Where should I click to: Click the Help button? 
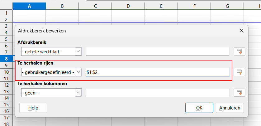pyautogui.click(x=33, y=108)
